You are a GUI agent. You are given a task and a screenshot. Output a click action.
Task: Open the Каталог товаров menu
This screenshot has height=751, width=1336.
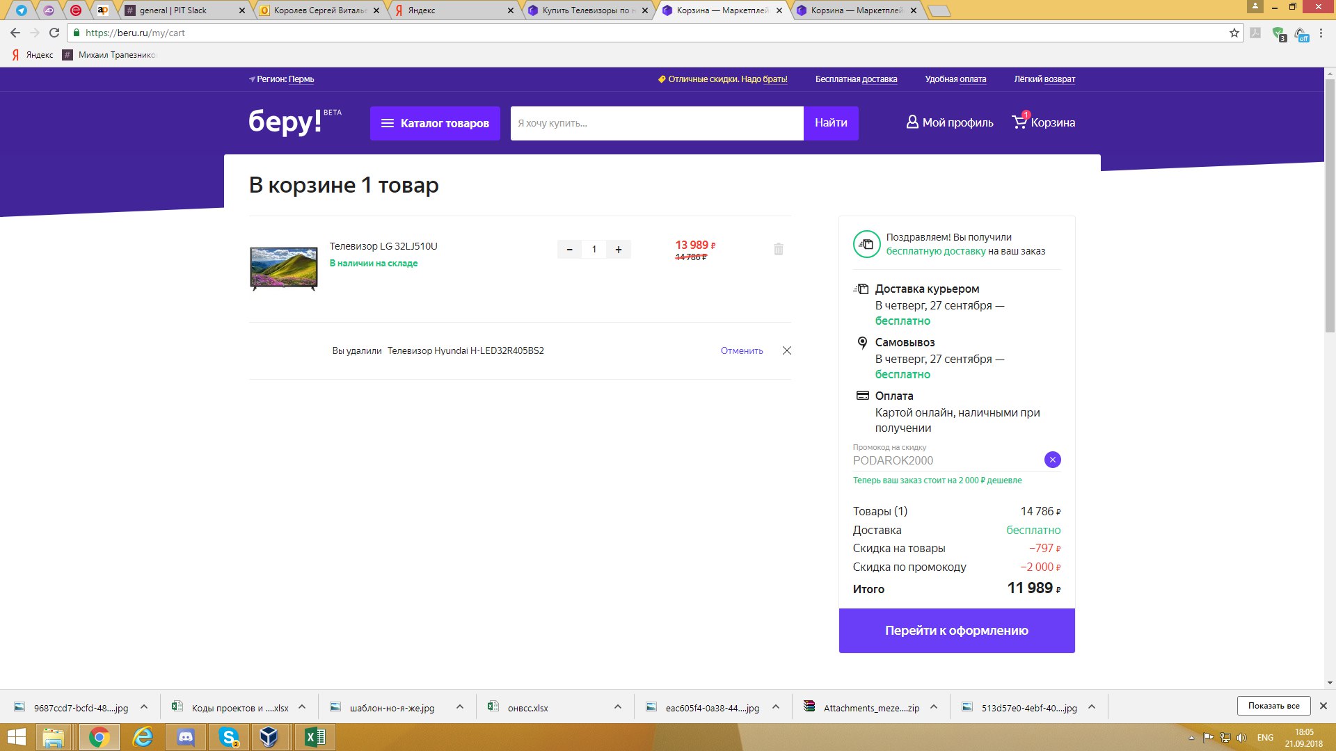pos(435,123)
